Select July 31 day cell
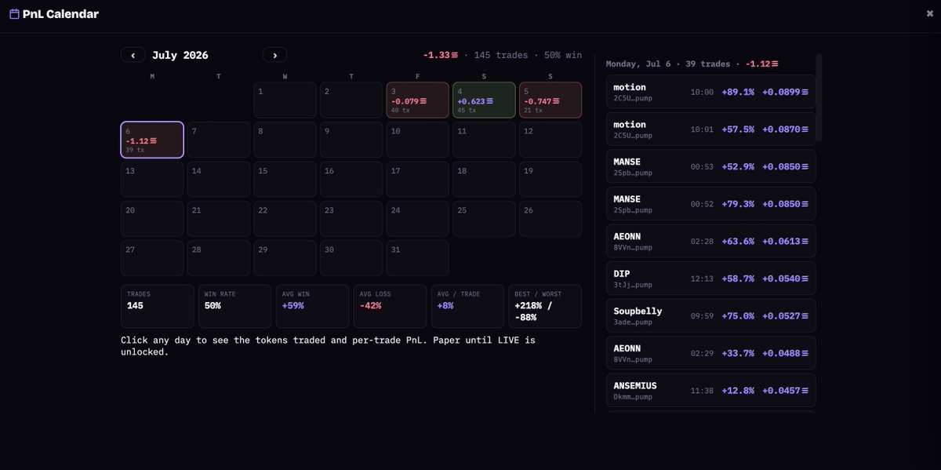The image size is (941, 470). pos(417,258)
